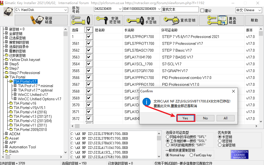264x165 pixels.
Task: Click folder icon of TIA Portal v16
Action: (11, 103)
